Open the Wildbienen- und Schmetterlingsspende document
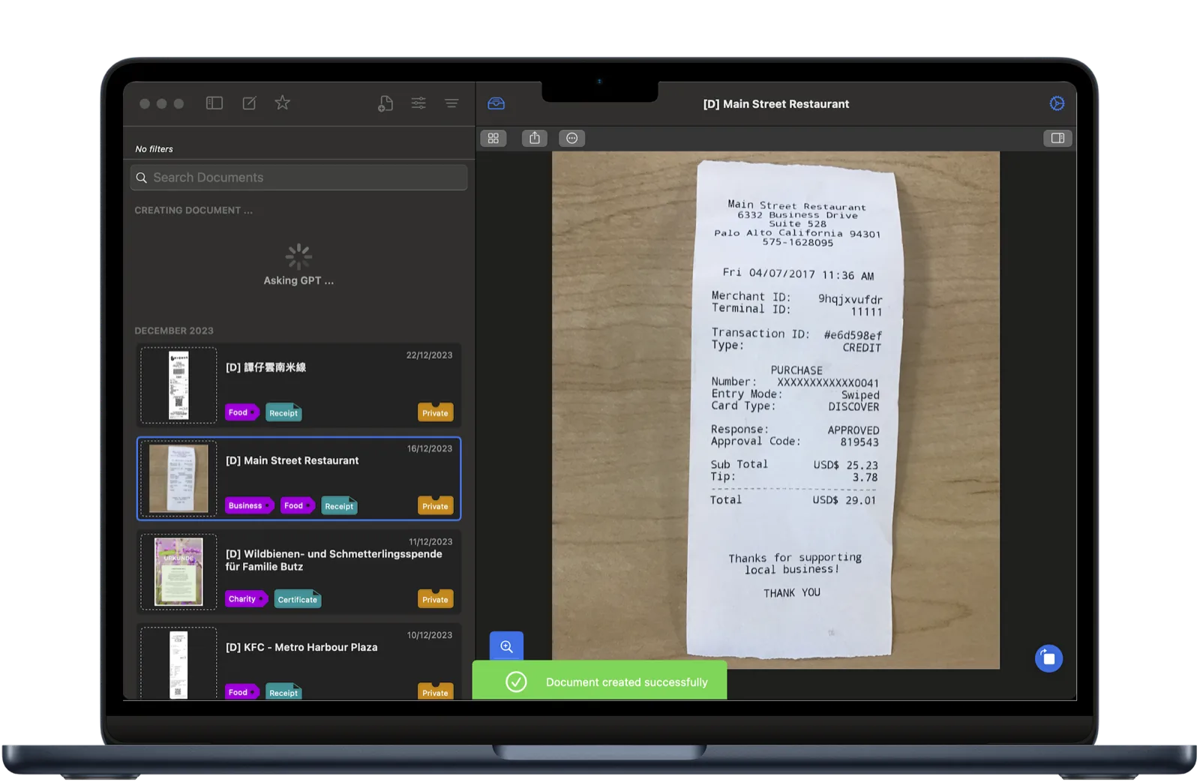The width and height of the screenshot is (1200, 782). [298, 571]
